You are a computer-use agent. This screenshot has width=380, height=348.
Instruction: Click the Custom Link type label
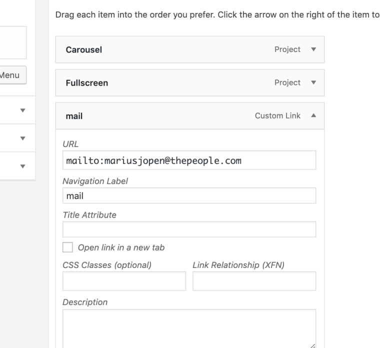pos(277,116)
